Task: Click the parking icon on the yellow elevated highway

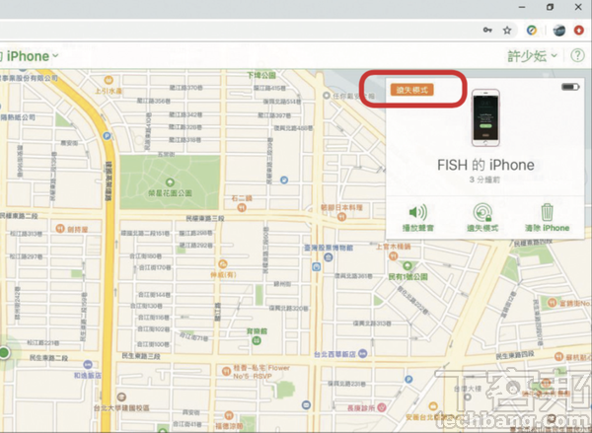Action: pos(107,135)
